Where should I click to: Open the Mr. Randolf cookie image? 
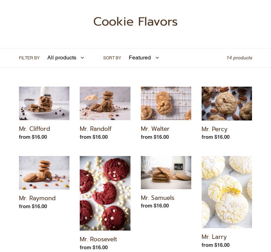pyautogui.click(x=105, y=103)
